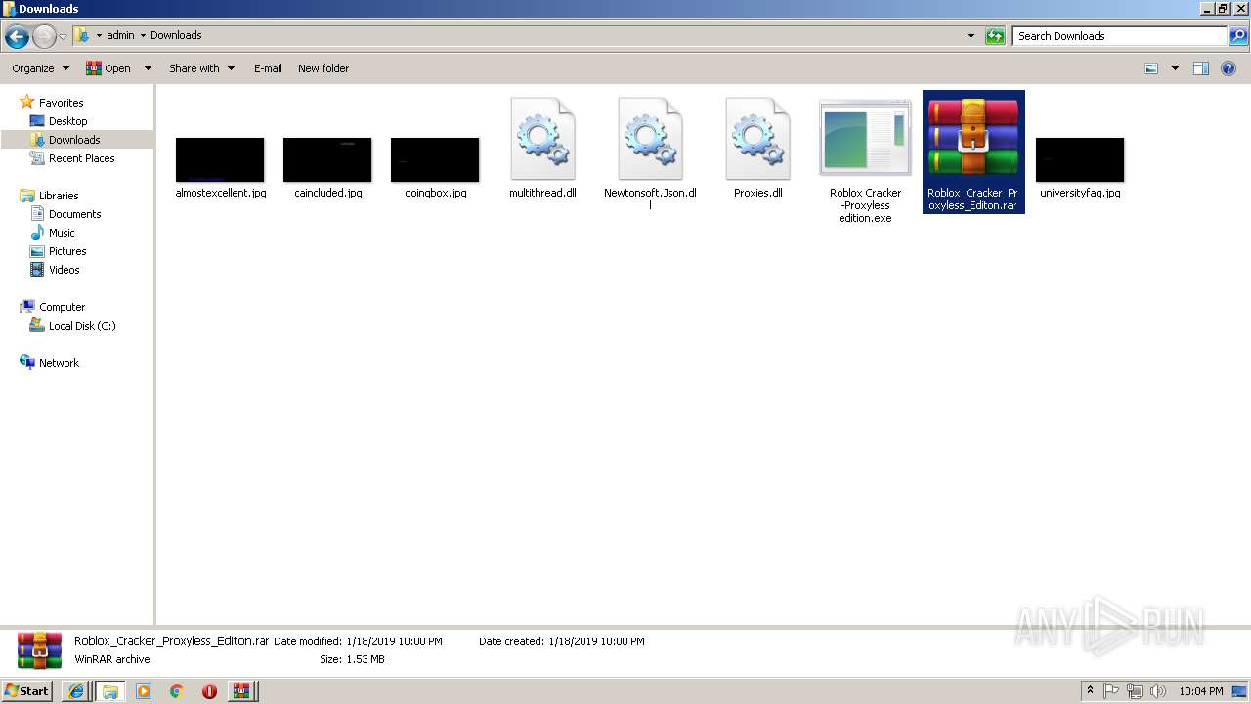Expand the address bar history dropdown

pos(971,36)
